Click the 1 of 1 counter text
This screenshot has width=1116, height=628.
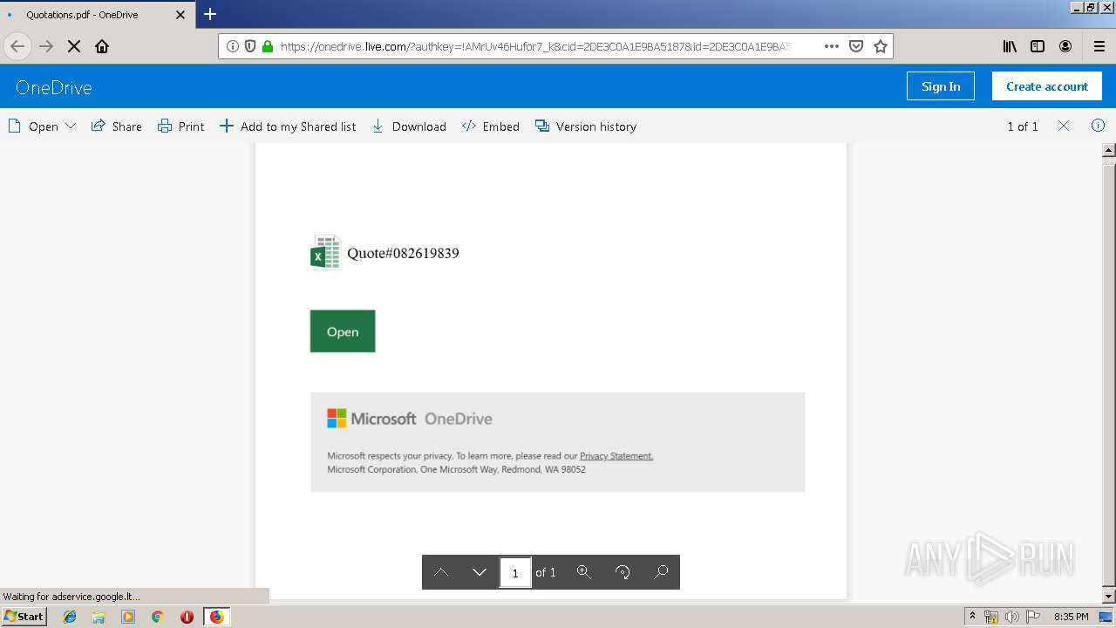click(1023, 126)
